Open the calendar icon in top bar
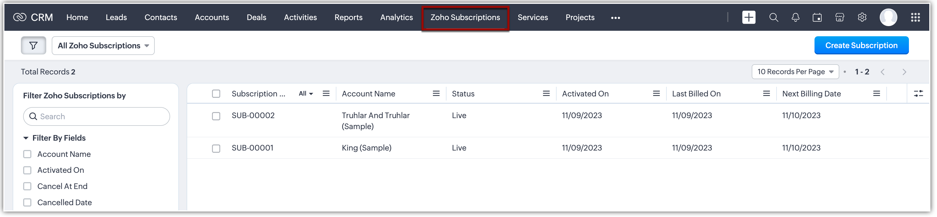 (817, 17)
